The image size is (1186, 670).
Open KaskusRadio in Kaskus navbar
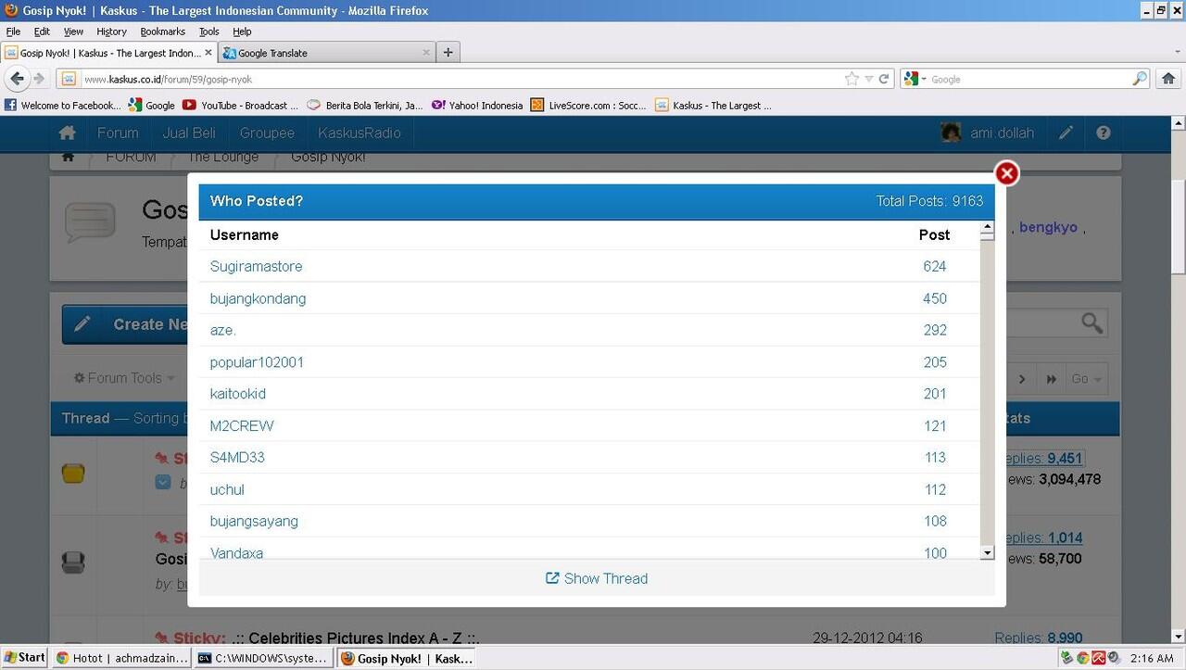click(x=360, y=133)
